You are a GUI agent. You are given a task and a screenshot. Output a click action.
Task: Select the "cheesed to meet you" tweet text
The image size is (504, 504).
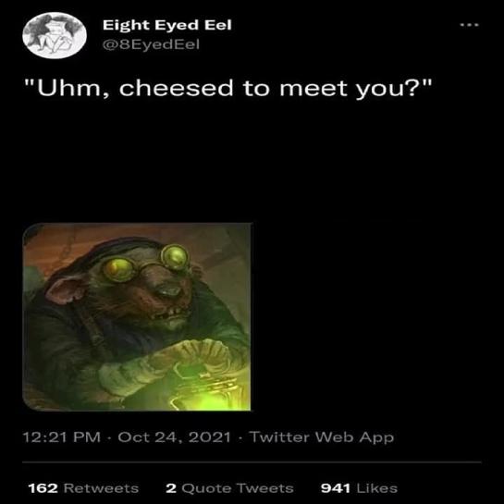[x=228, y=88]
